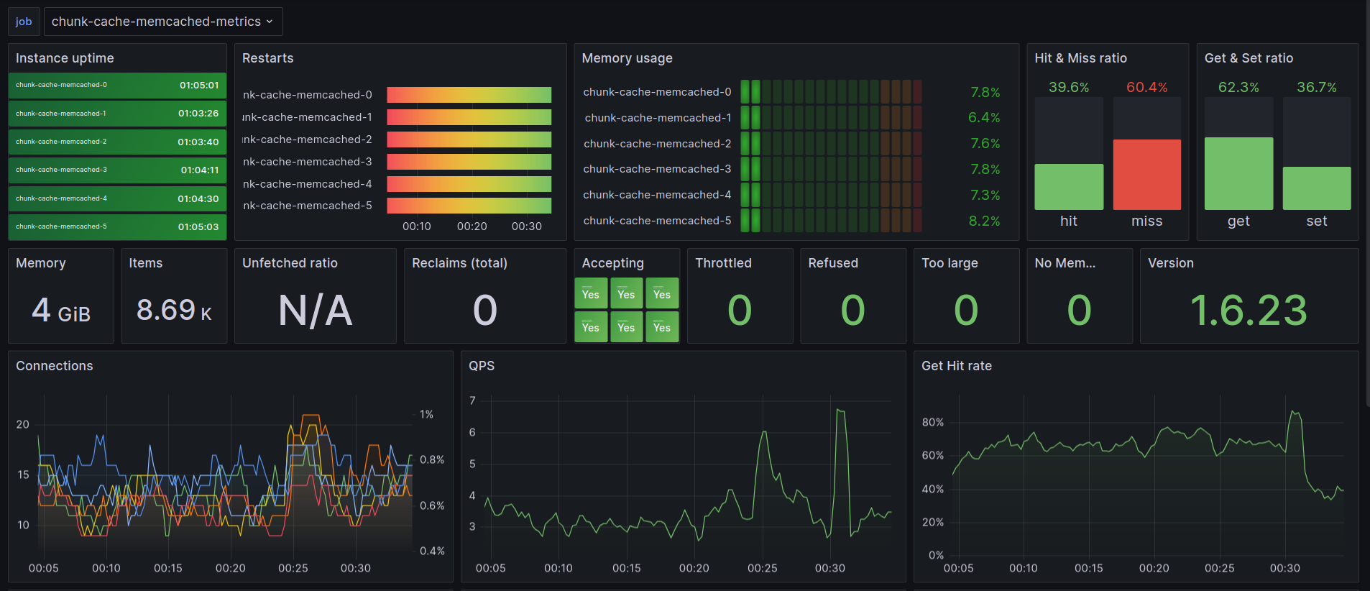Click the dashboard vertical scrollbar
1370x591 pixels.
click(1367, 205)
